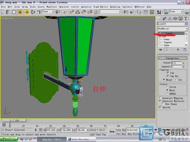The image size is (190, 142).
Task: Select Morph capping radio button
Action: pos(164,79)
